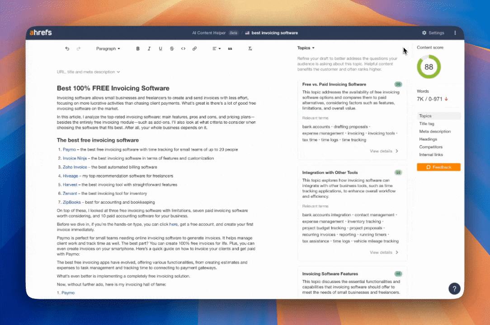Undo the last edit

tap(68, 48)
